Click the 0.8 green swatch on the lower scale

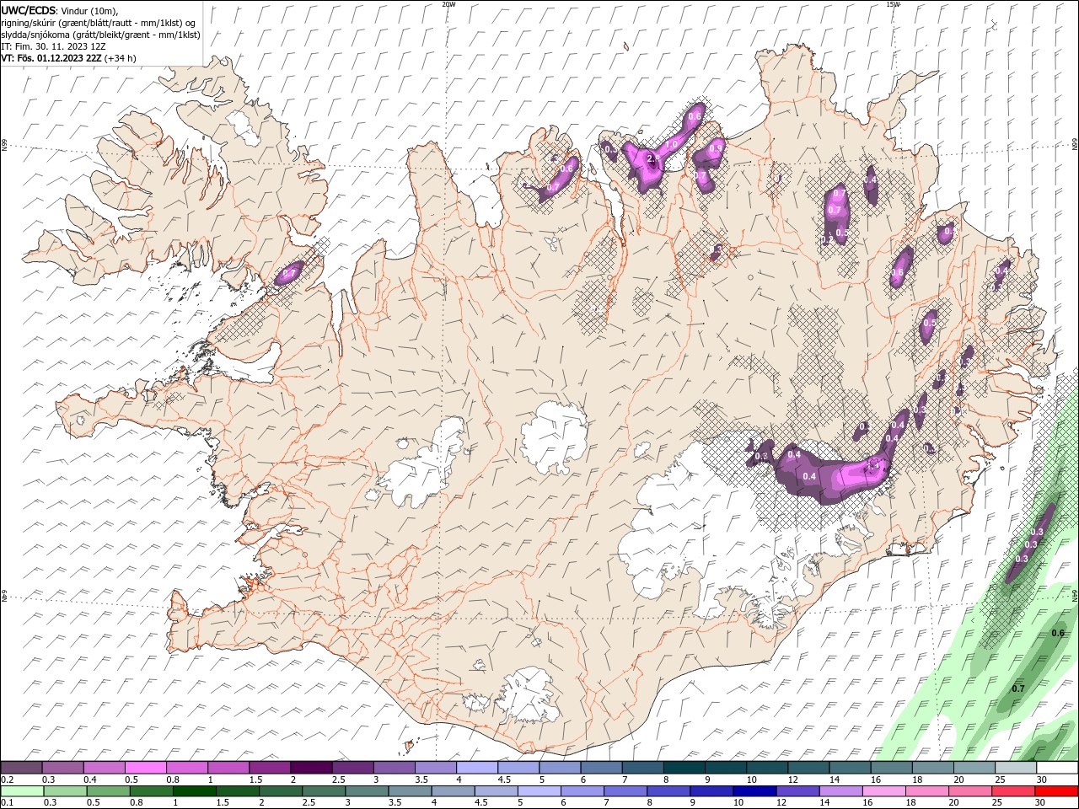152,791
